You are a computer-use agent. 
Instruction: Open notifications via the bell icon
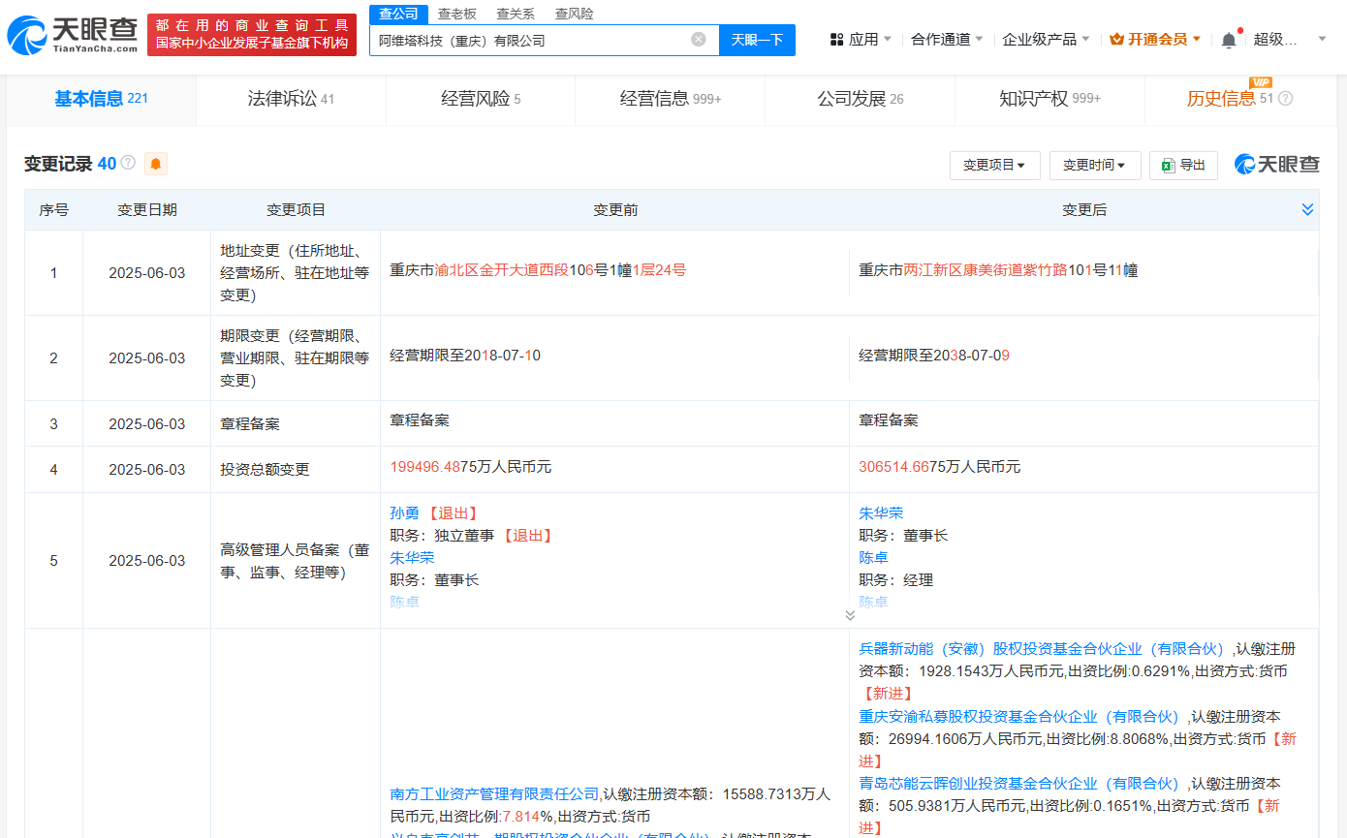(x=1229, y=40)
